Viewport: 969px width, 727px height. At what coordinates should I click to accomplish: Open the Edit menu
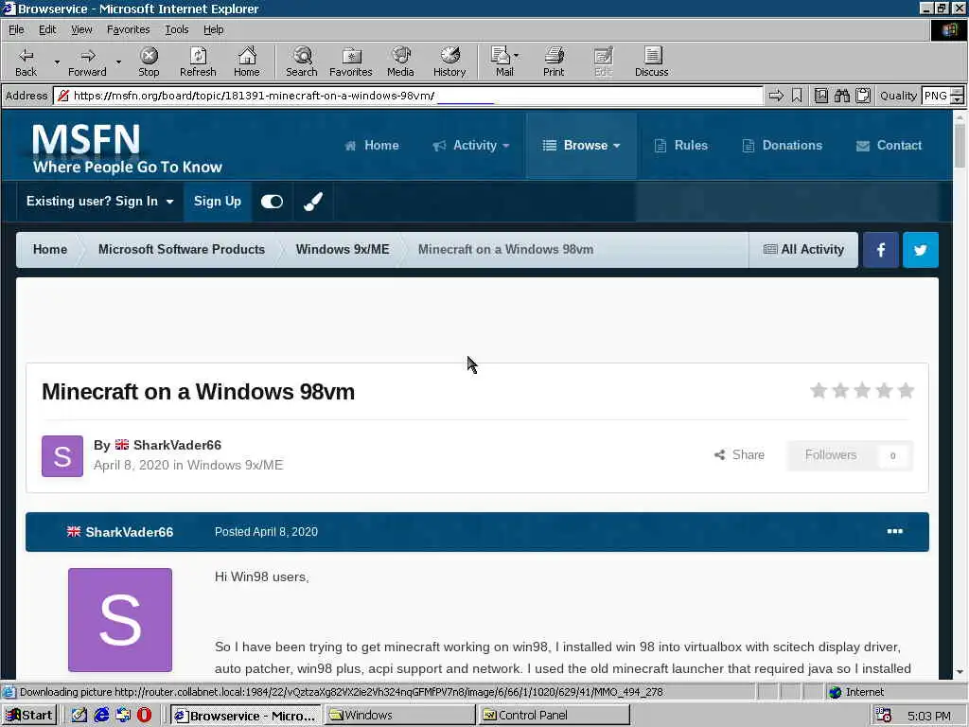[47, 29]
